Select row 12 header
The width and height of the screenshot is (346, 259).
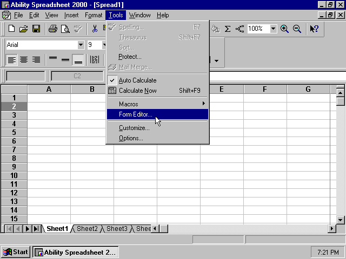[14, 193]
